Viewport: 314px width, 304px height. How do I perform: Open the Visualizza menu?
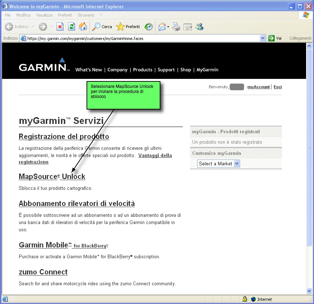[x=44, y=15]
